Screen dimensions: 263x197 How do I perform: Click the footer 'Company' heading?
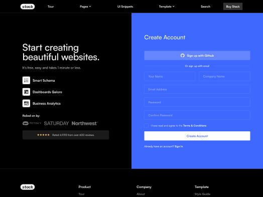pyautogui.click(x=144, y=187)
